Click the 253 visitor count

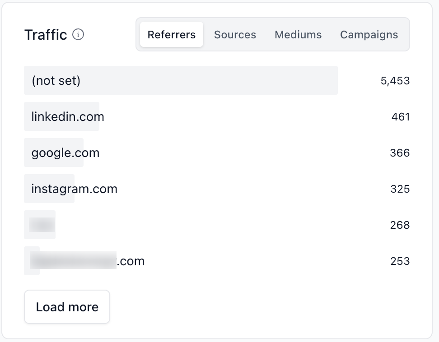click(400, 261)
